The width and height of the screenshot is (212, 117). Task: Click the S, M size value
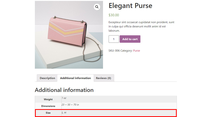(x=64, y=113)
